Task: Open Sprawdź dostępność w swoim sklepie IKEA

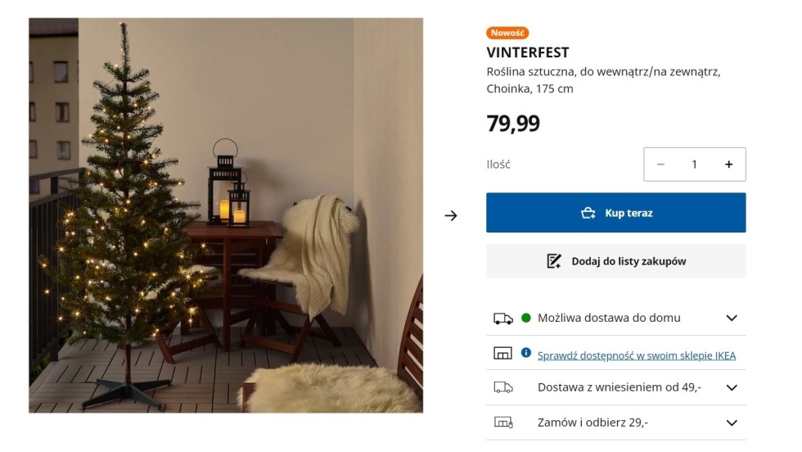Action: click(636, 355)
